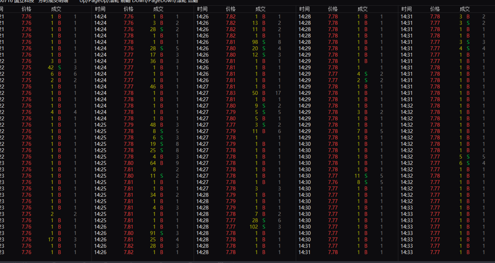Click volume 102 in the 14:28 sell row
Screen dimensions: 495x263
[254, 227]
